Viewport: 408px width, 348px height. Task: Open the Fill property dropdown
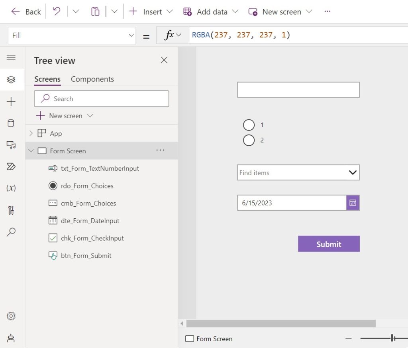pos(131,36)
